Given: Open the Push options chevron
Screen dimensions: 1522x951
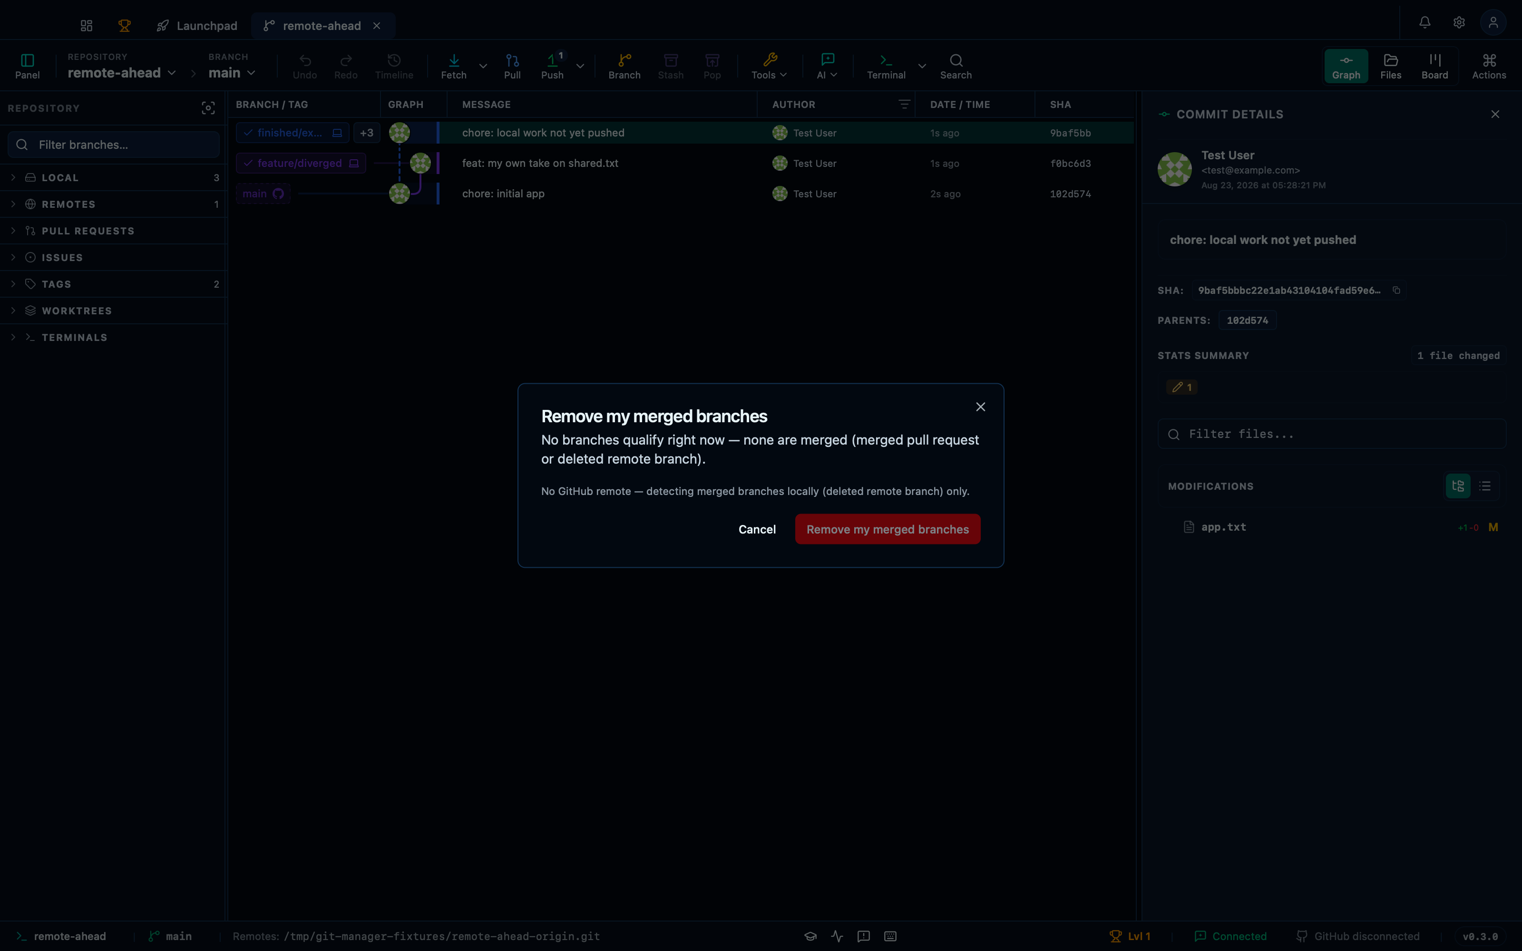Looking at the screenshot, I should 580,66.
